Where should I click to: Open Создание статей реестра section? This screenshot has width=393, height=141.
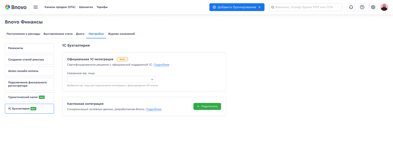[29, 60]
